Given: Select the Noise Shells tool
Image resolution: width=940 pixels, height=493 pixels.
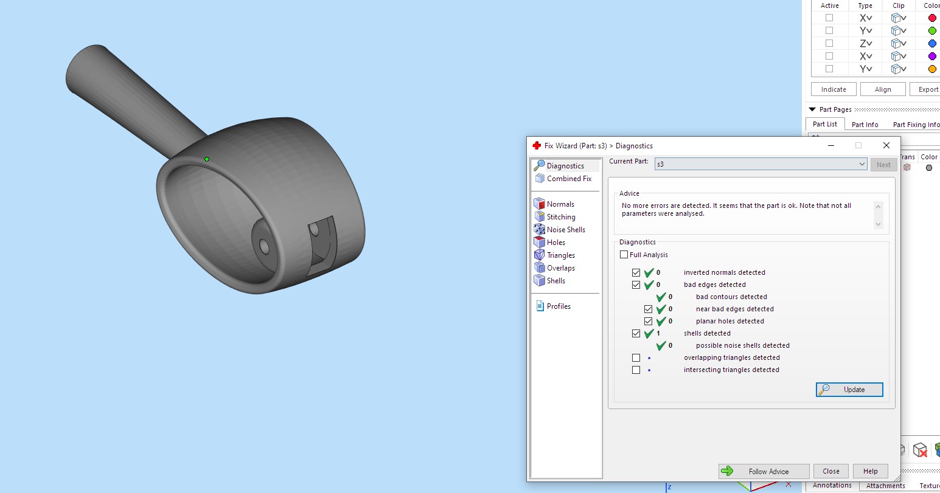Looking at the screenshot, I should click(560, 230).
